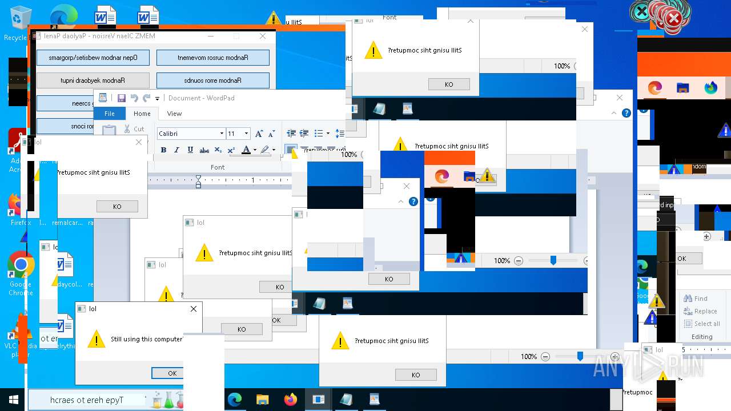Open Firefox from the taskbar
Image resolution: width=731 pixels, height=411 pixels.
click(x=290, y=400)
